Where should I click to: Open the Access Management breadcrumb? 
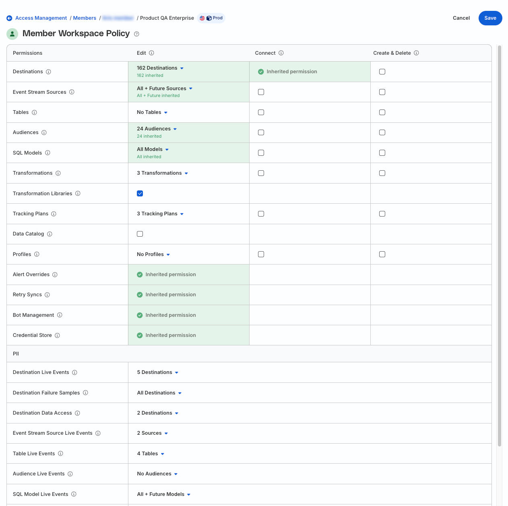(x=41, y=18)
